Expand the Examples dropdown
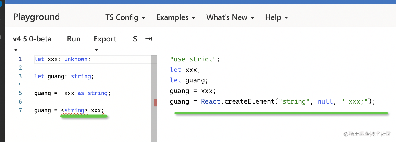 176,17
